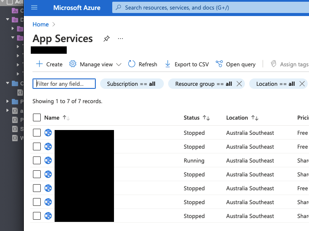Collapse the blue 'C' folder in the sidebar
The height and width of the screenshot is (231, 309).
tap(8, 83)
